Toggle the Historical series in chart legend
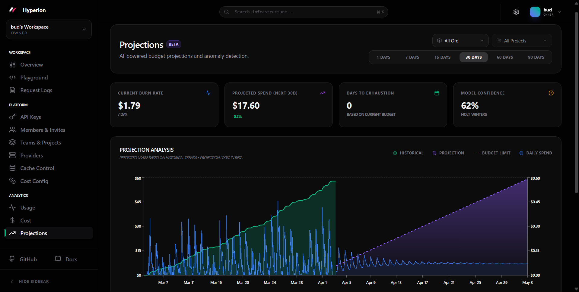 pos(408,153)
